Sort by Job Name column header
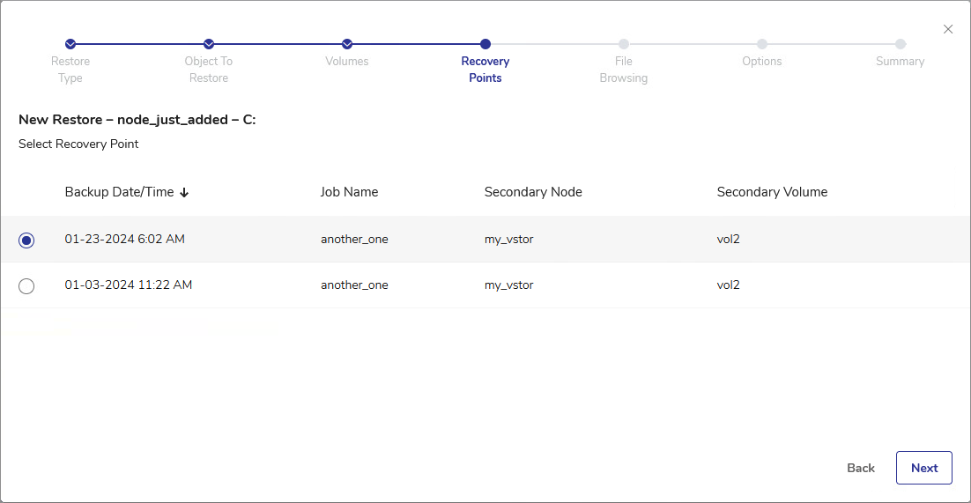Viewport: 971px width, 503px height. 349,192
